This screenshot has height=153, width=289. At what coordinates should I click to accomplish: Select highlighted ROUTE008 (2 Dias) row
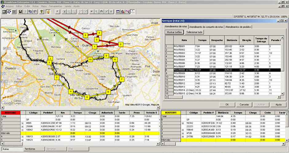pyautogui.click(x=223, y=70)
